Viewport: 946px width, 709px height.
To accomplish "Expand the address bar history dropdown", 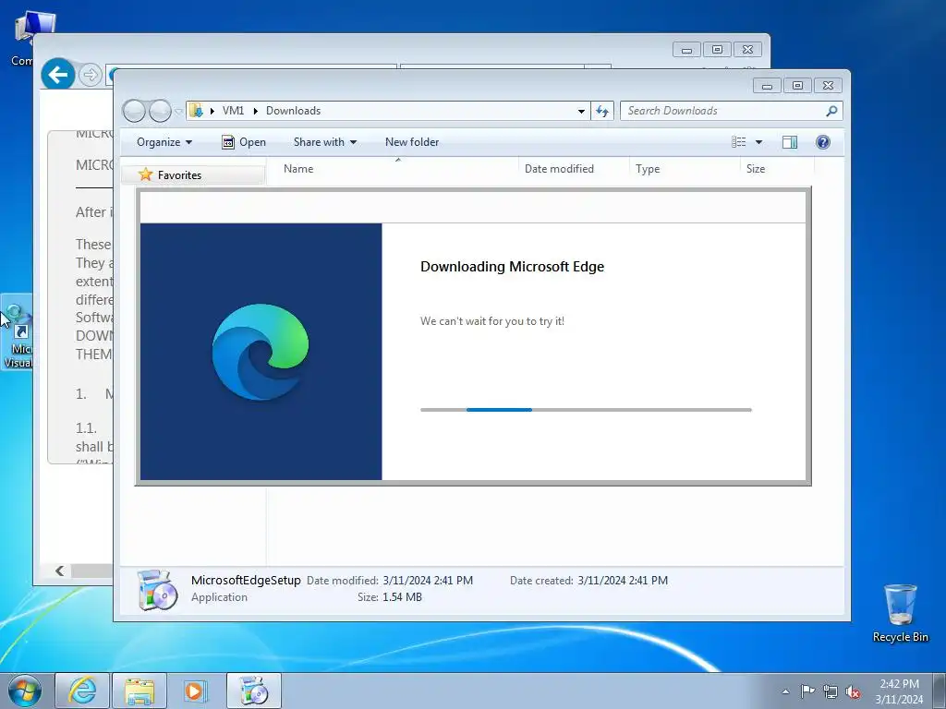I will point(581,111).
